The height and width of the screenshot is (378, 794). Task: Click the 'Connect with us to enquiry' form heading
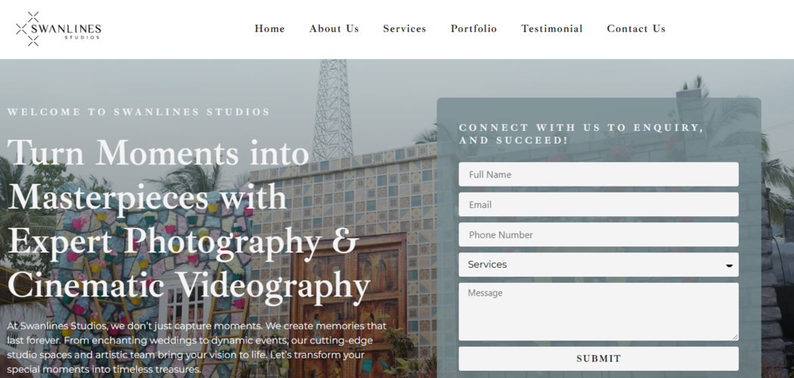[582, 134]
